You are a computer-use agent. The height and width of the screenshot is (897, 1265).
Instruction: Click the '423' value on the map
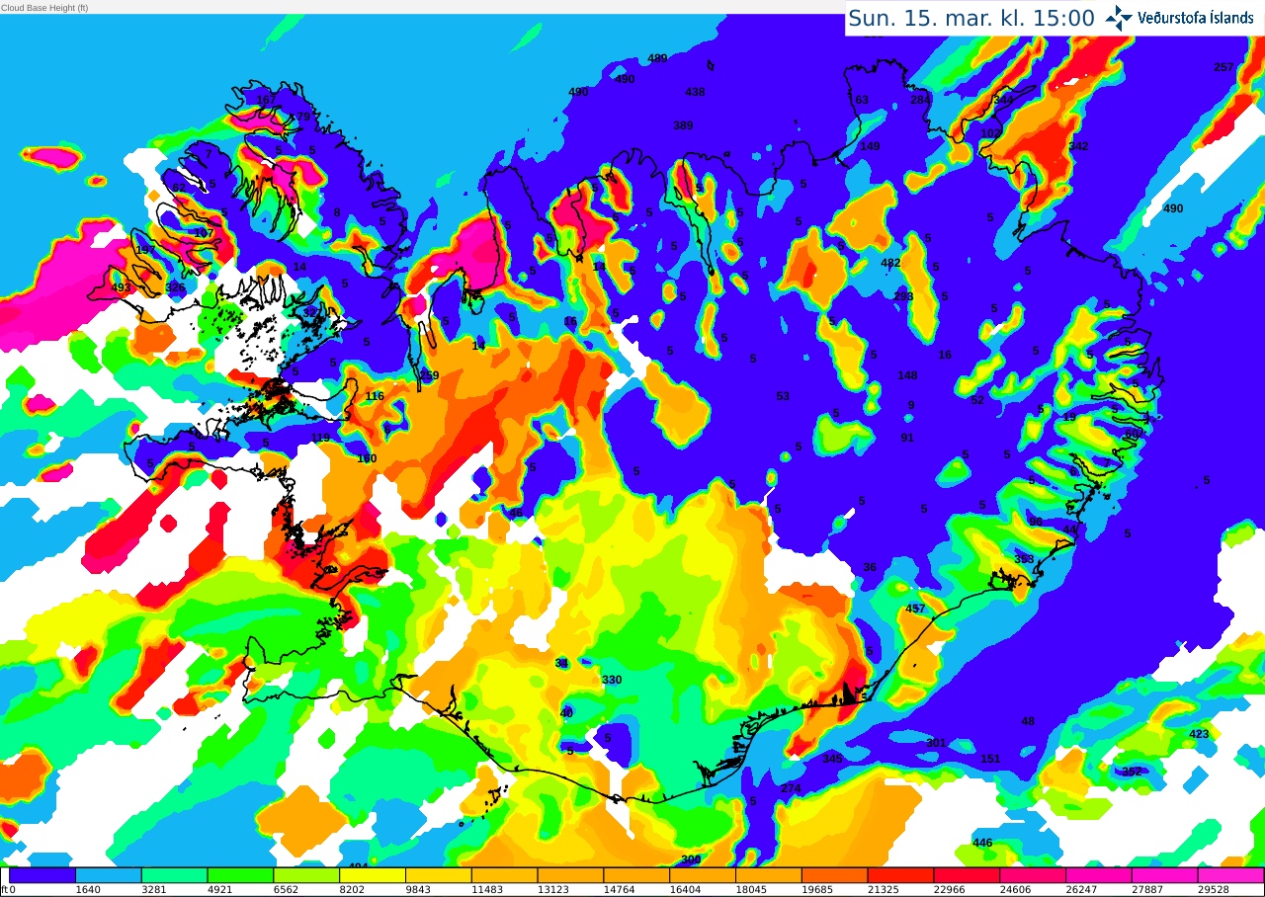(x=1199, y=734)
